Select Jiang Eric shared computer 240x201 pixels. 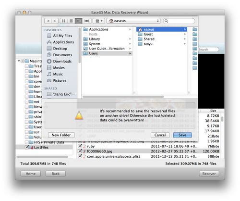(61, 94)
